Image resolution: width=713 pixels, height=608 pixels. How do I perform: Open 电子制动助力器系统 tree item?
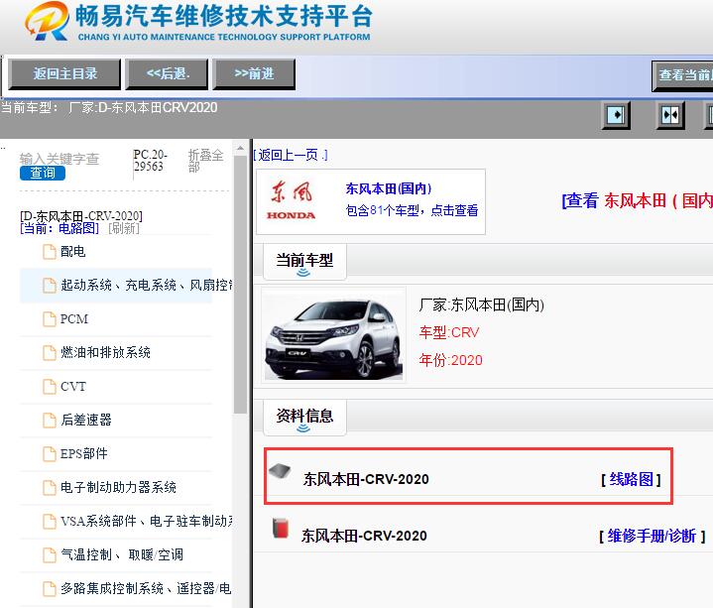pyautogui.click(x=118, y=488)
